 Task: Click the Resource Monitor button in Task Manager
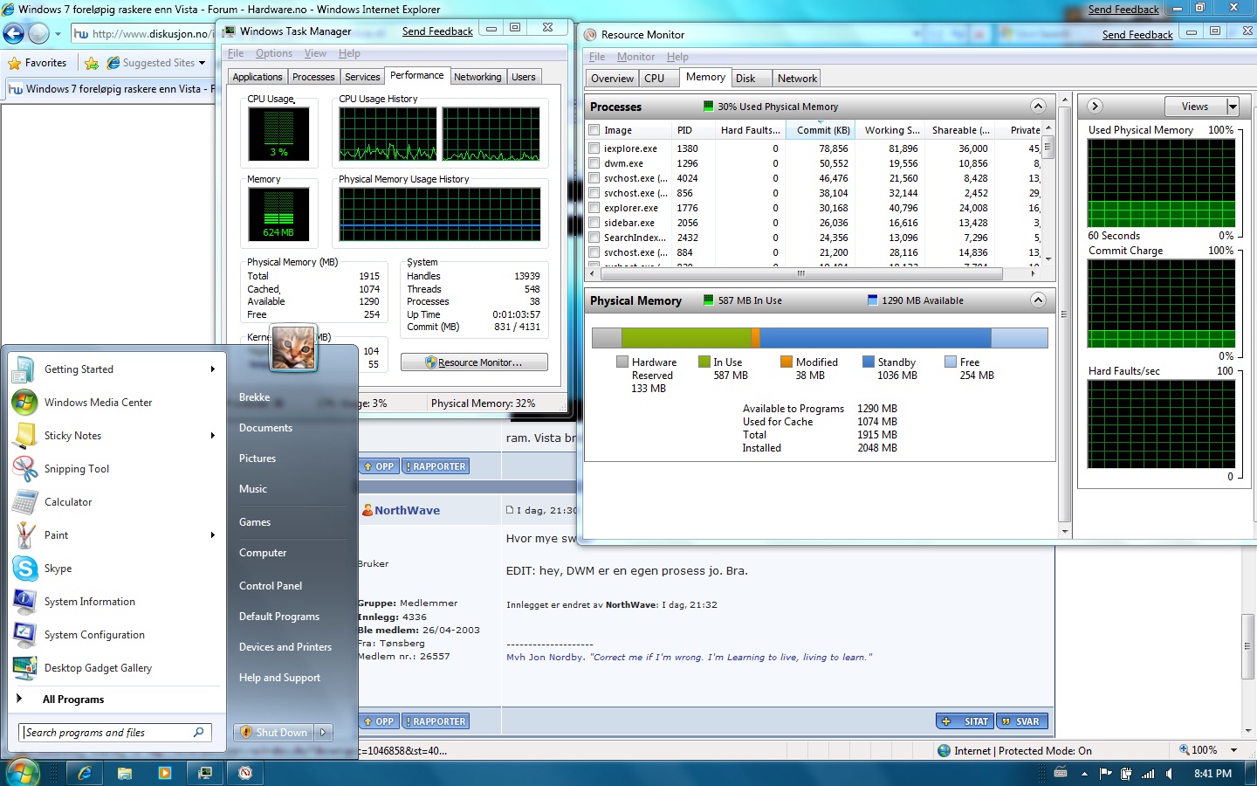click(474, 362)
